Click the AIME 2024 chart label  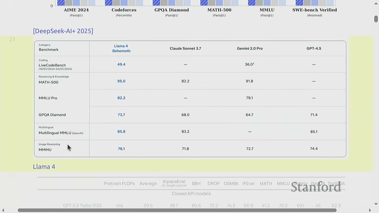pos(76,10)
